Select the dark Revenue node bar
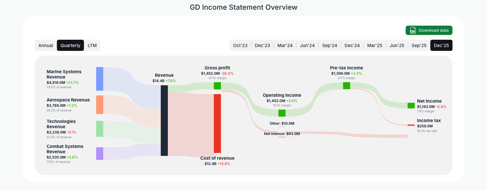This screenshot has width=487, height=190. [164, 119]
